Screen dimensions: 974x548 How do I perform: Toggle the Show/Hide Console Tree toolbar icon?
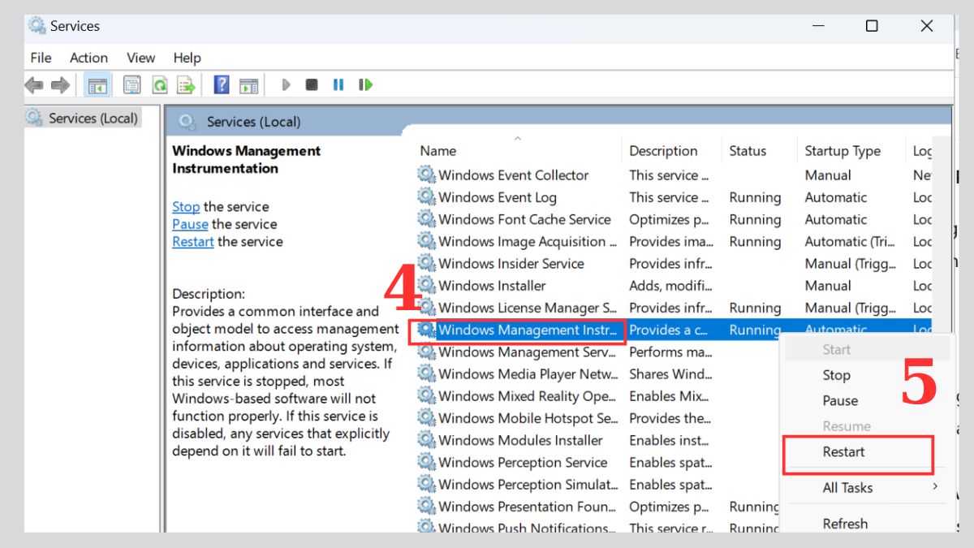pos(98,84)
